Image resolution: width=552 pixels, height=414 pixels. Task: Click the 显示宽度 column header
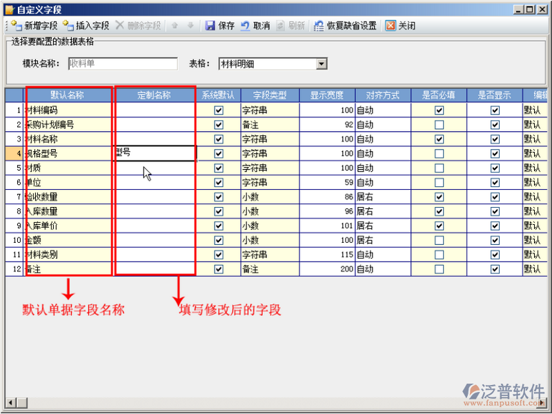[x=327, y=95]
